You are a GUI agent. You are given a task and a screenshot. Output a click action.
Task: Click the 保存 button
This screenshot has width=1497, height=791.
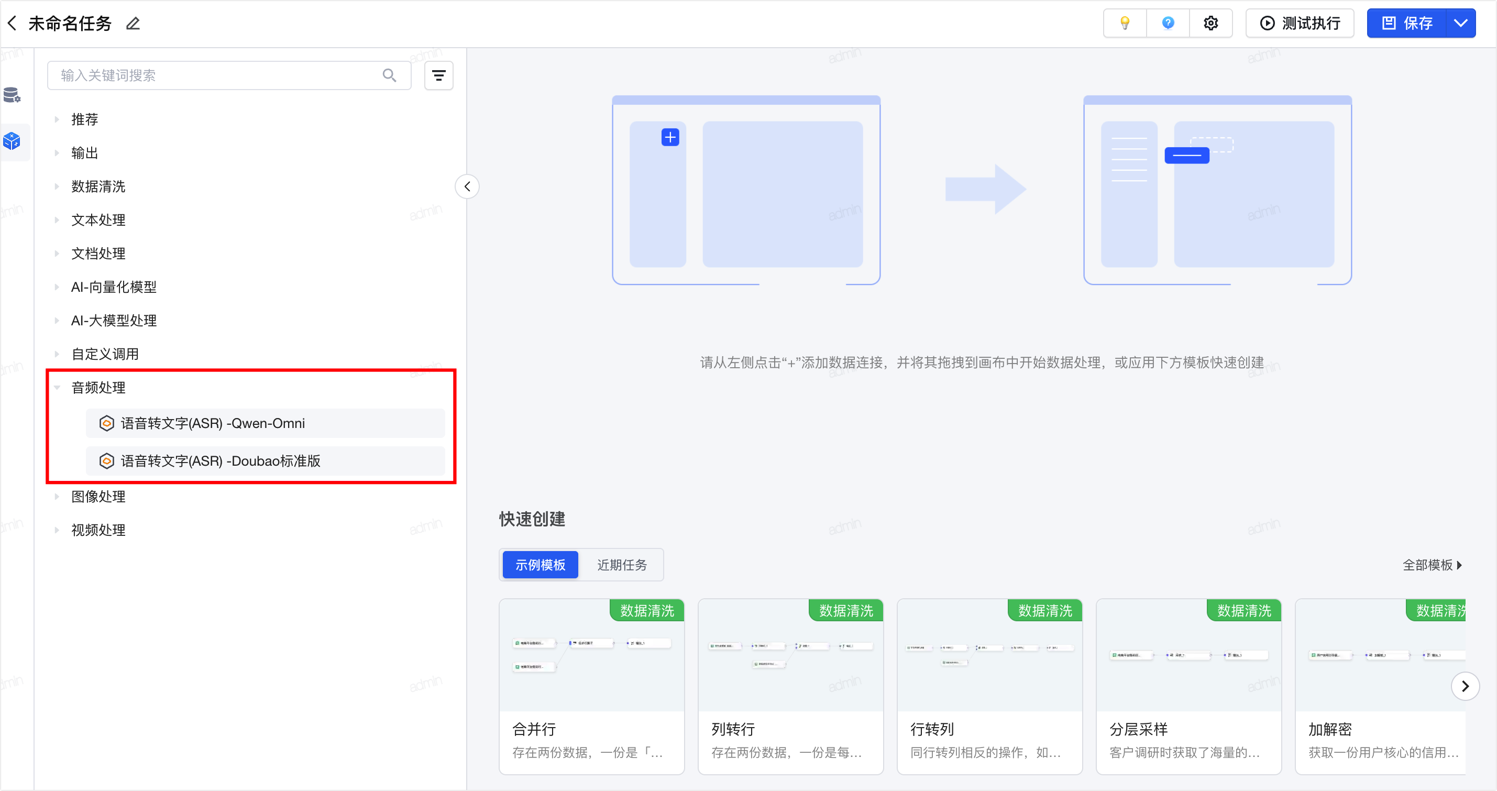1406,23
